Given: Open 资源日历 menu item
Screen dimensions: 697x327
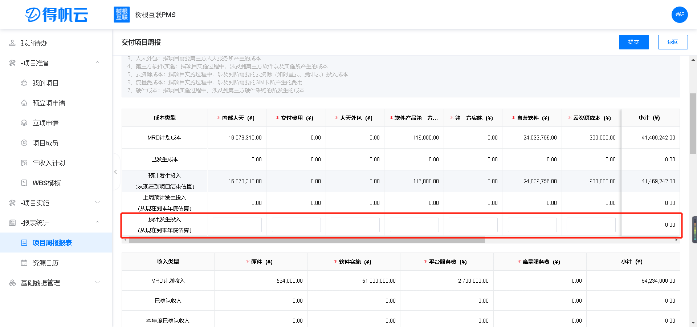Looking at the screenshot, I should tap(56, 263).
